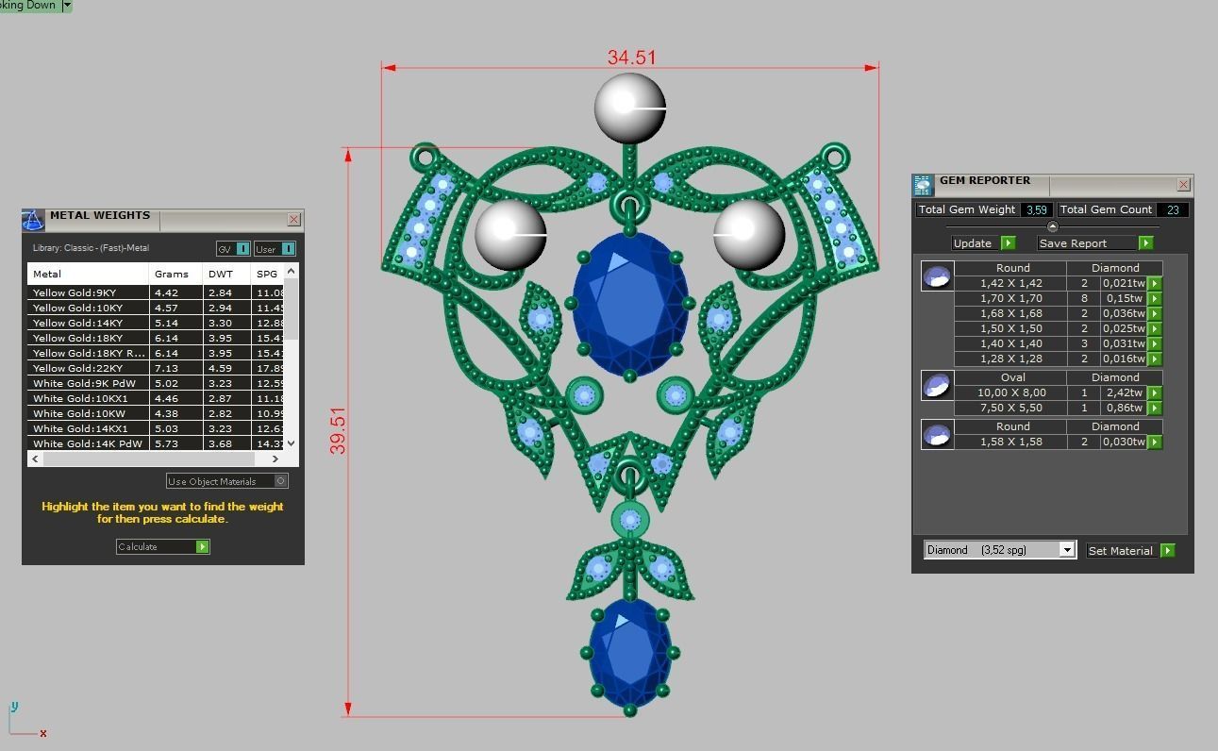This screenshot has width=1218, height=751.
Task: Click the Total Gem Count value 23
Action: [1173, 209]
